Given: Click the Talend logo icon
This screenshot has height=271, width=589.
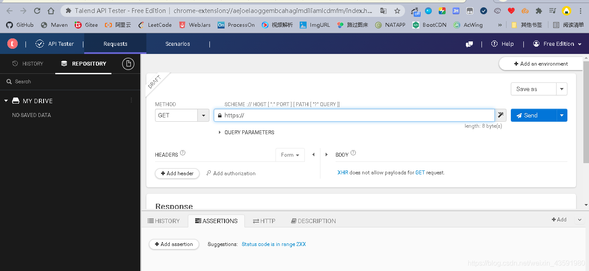Looking at the screenshot, I should [x=13, y=44].
